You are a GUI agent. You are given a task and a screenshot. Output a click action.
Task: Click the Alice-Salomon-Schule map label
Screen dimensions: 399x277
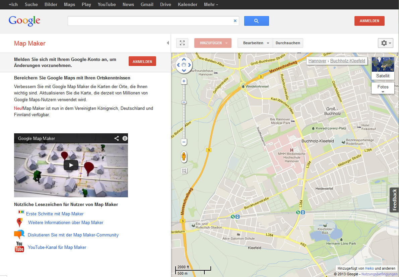(x=239, y=238)
